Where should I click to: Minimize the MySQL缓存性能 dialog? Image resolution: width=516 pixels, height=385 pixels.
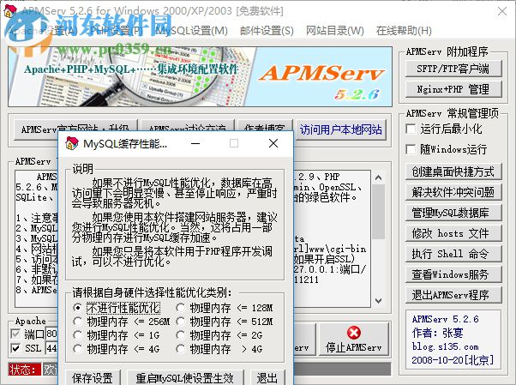click(x=195, y=143)
